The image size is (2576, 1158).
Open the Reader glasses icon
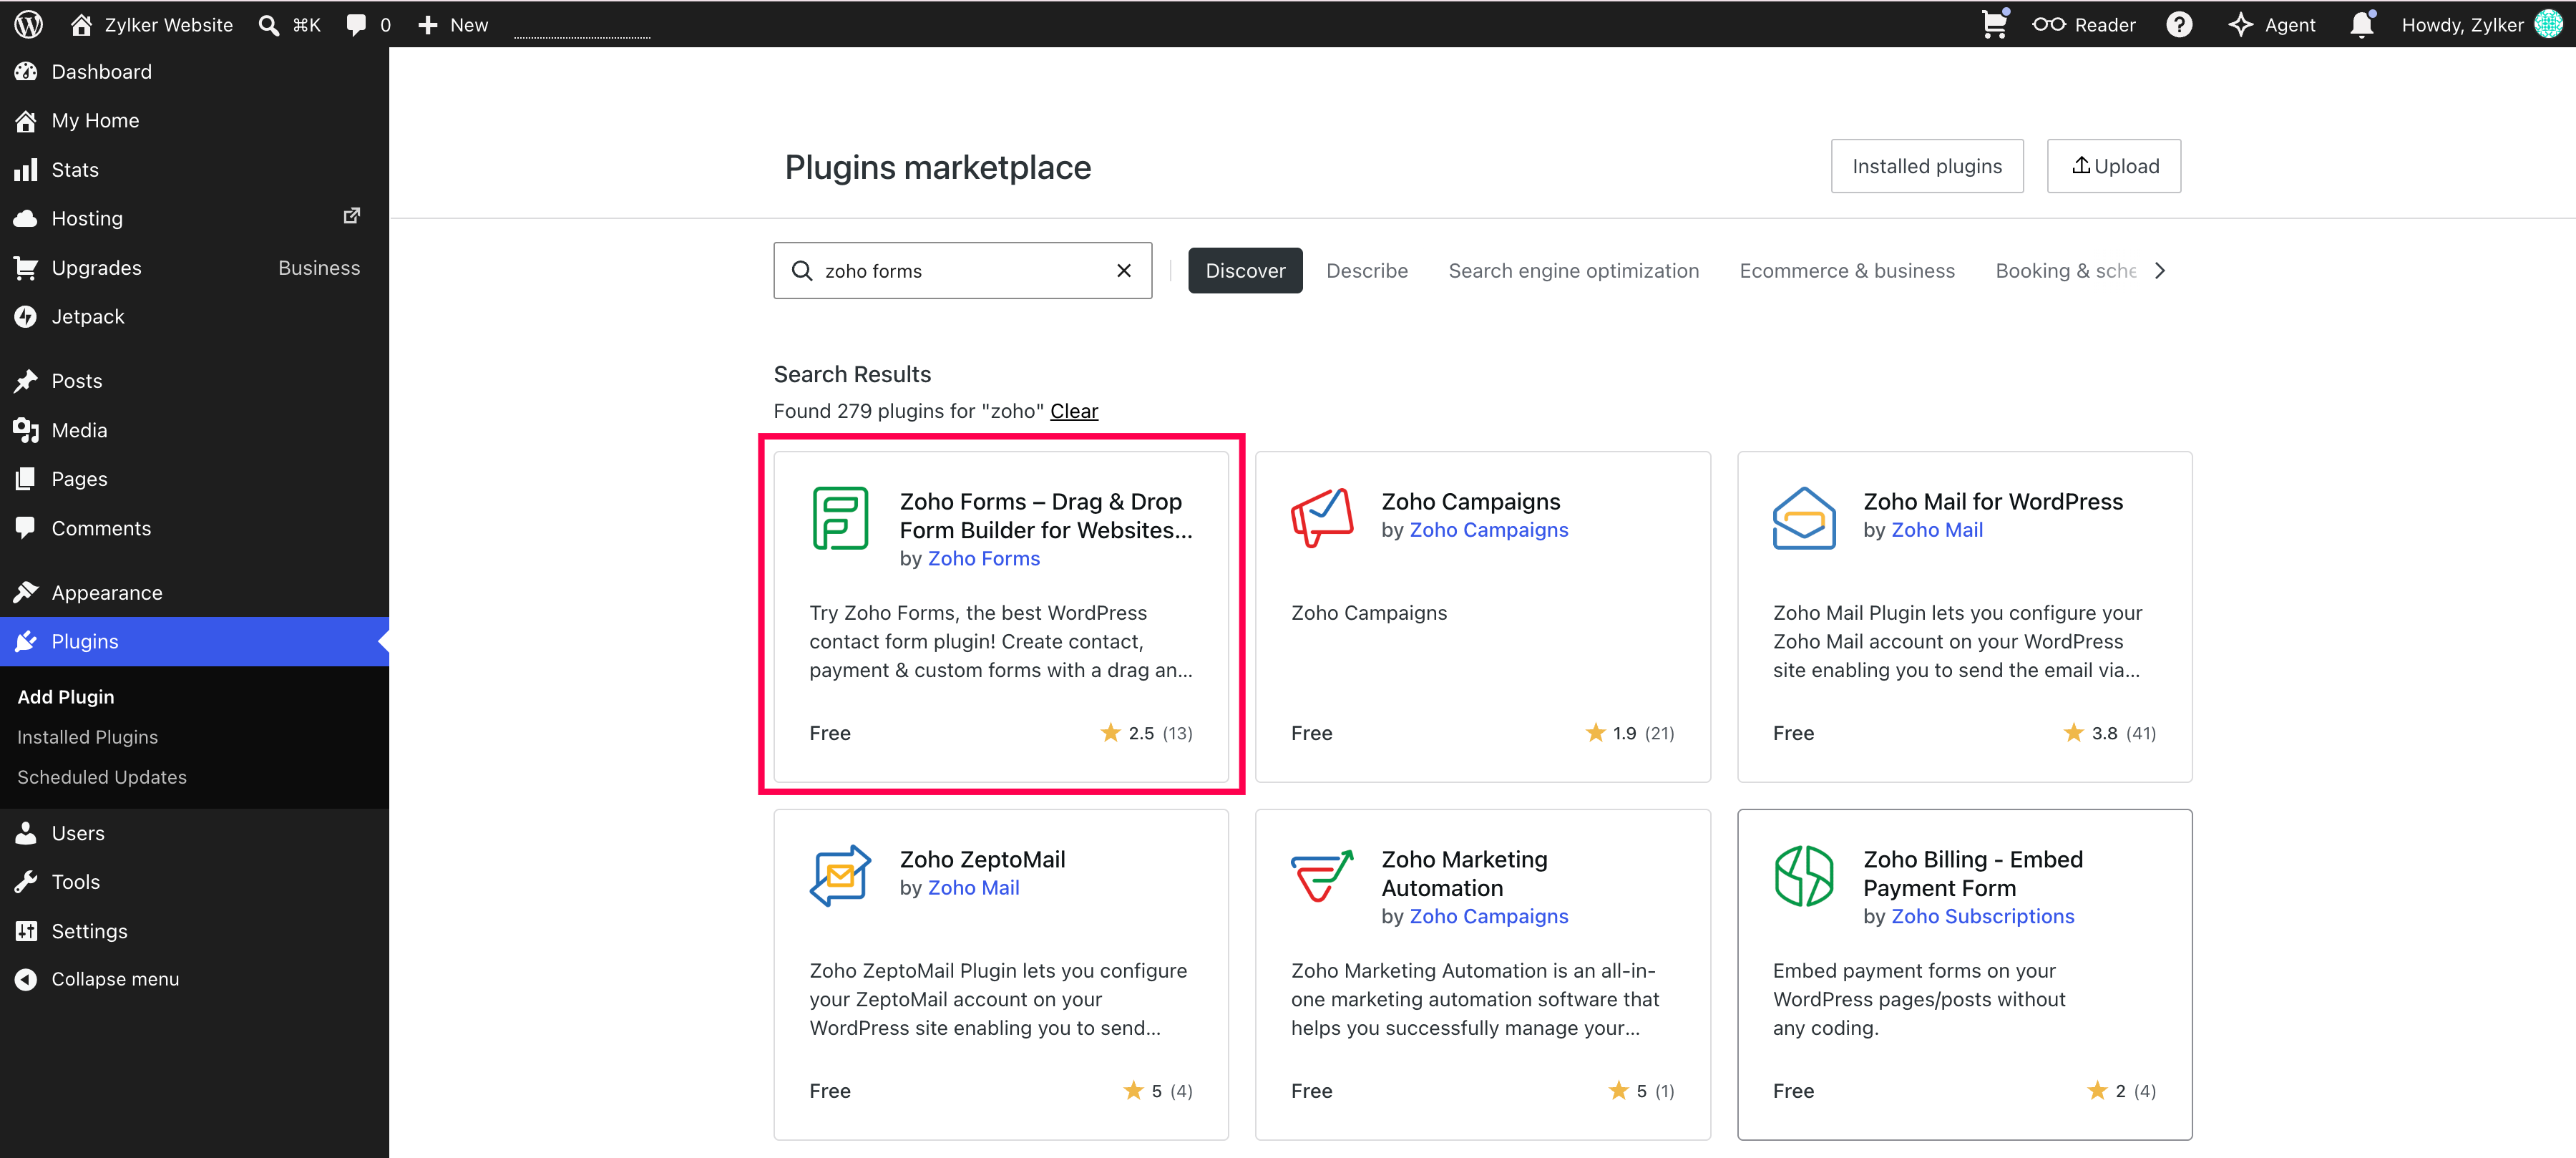(2048, 24)
